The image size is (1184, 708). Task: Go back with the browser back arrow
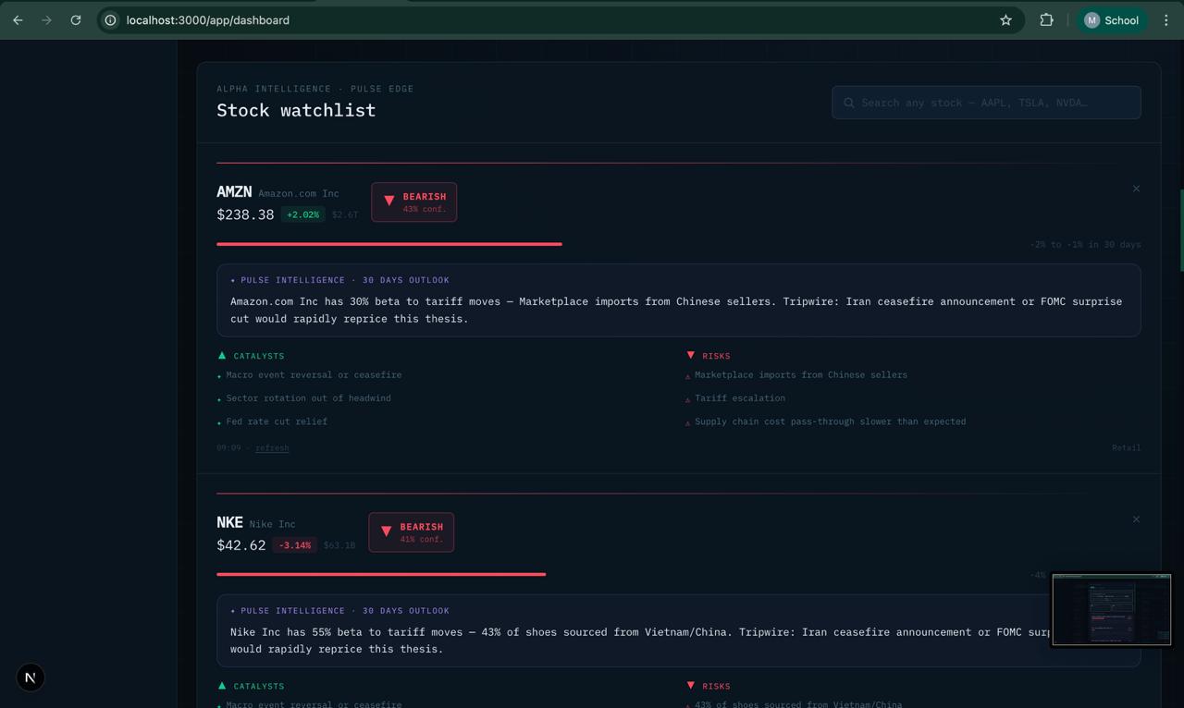18,19
